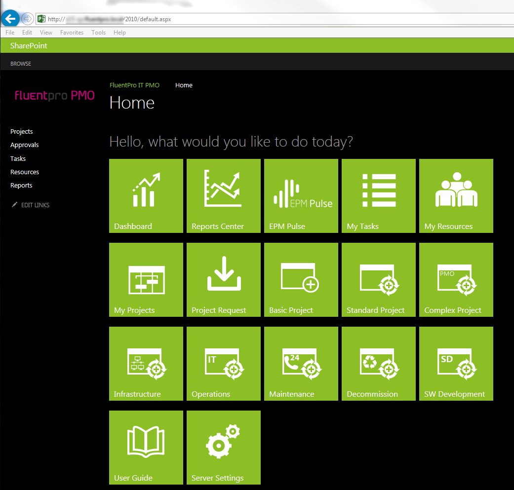Open the Maintenance project tile
The image size is (514, 490).
click(301, 364)
